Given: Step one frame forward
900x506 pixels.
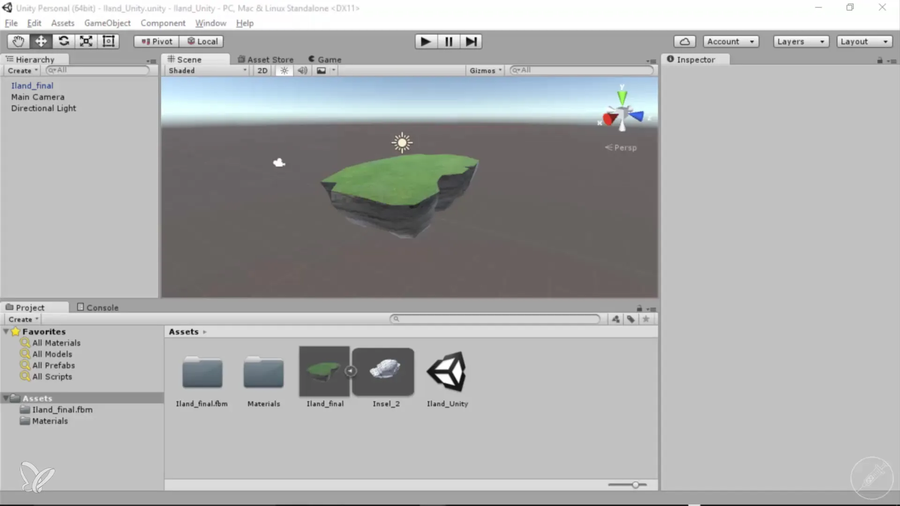Looking at the screenshot, I should coord(471,42).
